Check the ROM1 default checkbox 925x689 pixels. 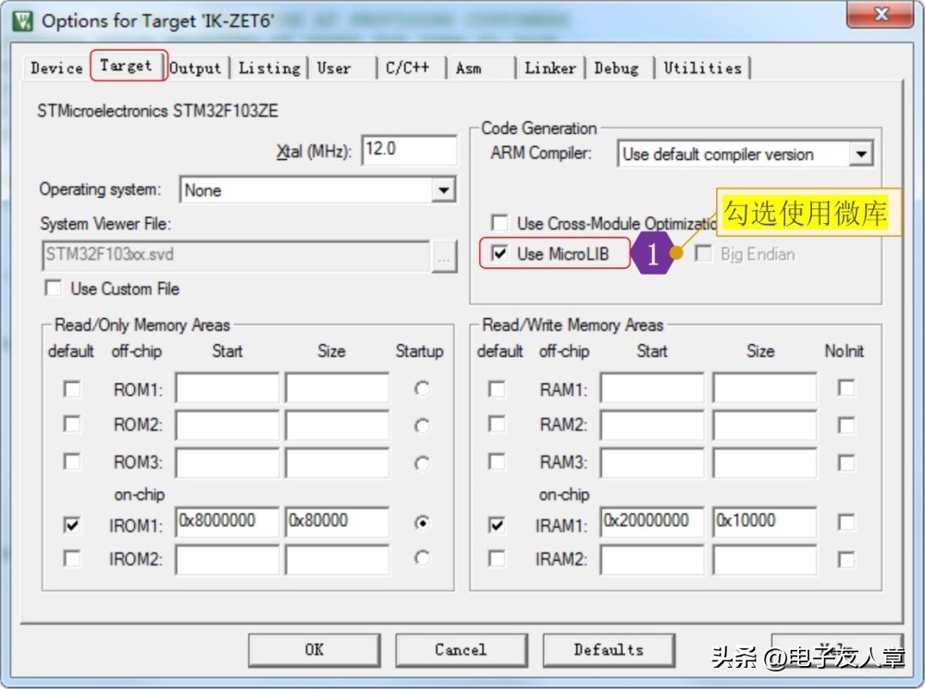pos(71,388)
